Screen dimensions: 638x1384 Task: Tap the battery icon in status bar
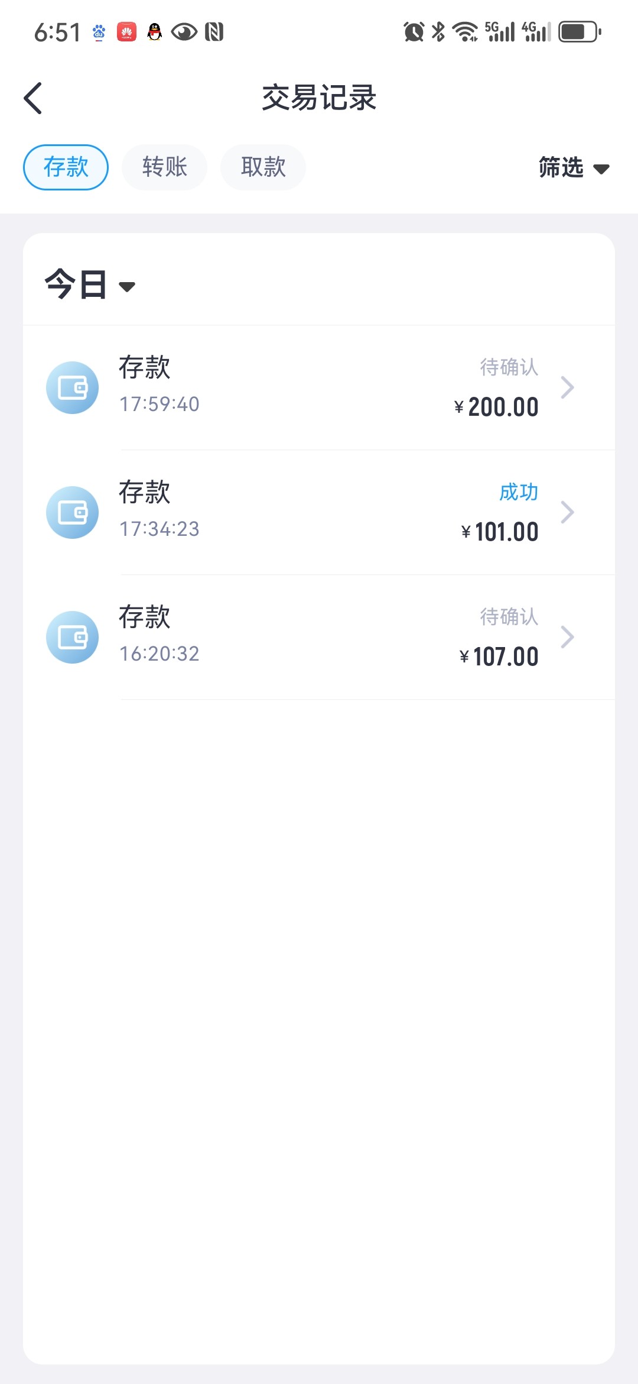click(x=580, y=32)
